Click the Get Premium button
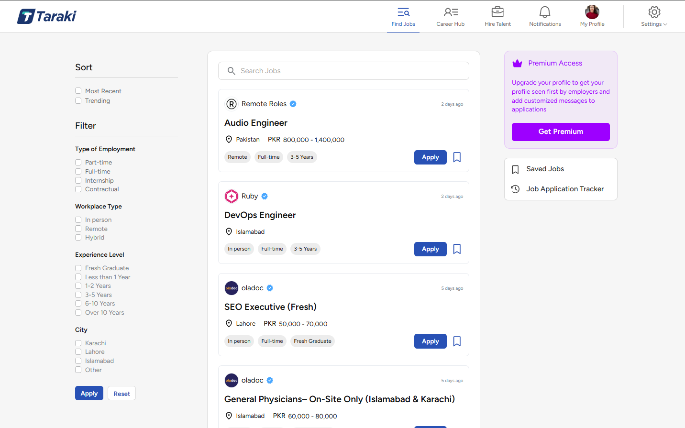 (561, 132)
